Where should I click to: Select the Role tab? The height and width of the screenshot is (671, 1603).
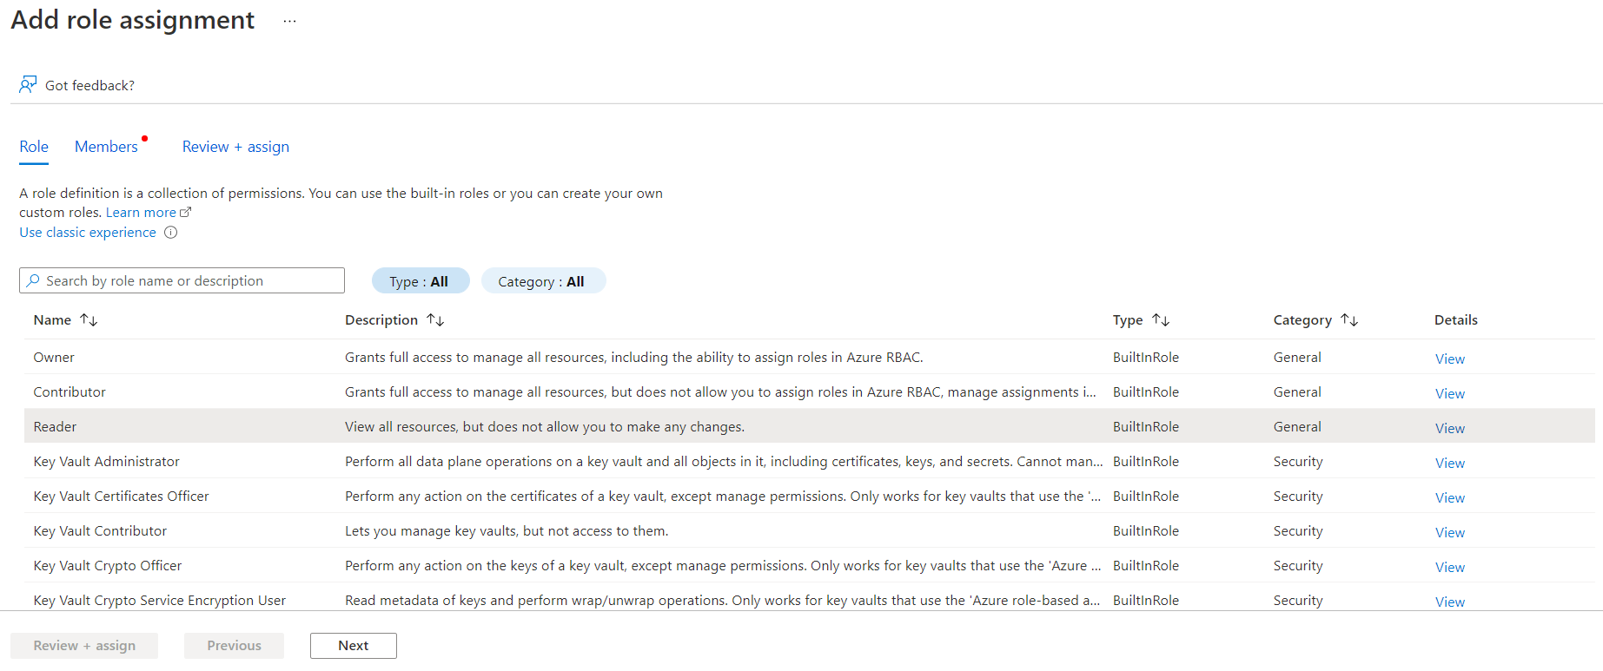34,147
